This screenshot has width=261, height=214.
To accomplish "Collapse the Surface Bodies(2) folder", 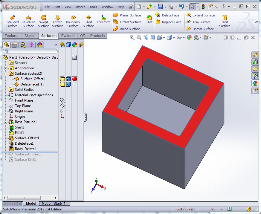I will 5,74.
